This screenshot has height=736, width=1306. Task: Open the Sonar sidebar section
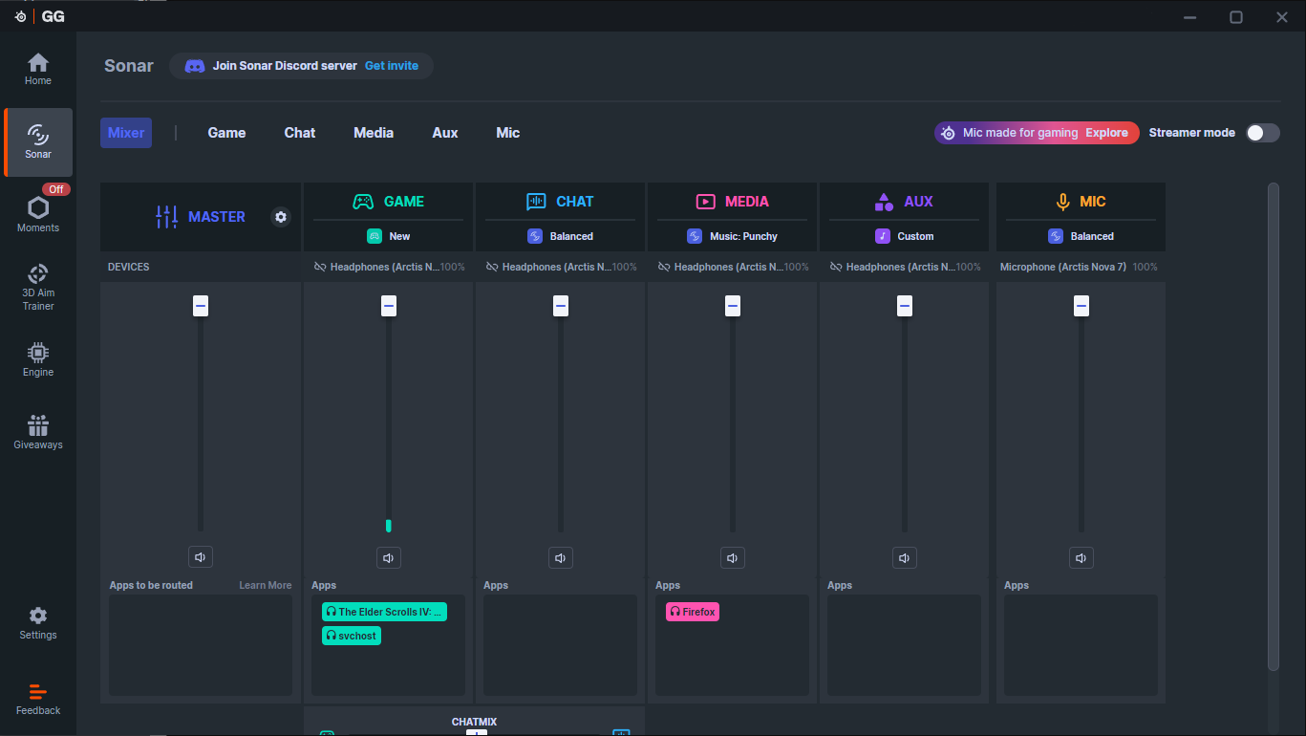[x=38, y=142]
